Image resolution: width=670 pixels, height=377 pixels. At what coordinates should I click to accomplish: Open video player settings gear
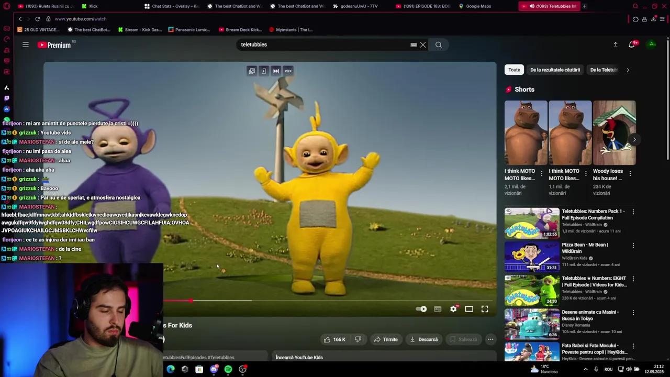(x=453, y=309)
